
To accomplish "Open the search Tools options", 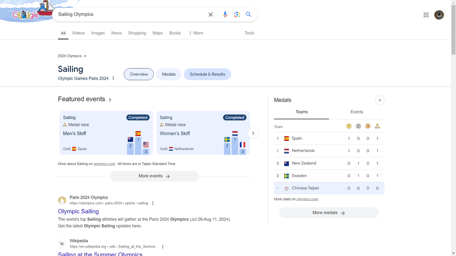I will click(249, 33).
